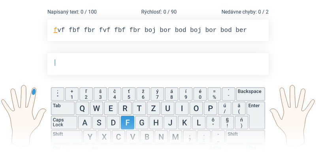Click the blue highlighted left index fingertip
The width and height of the screenshot is (316, 158).
pyautogui.click(x=34, y=92)
